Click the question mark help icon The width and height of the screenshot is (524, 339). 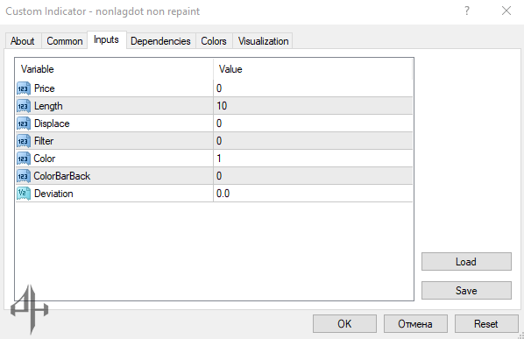[x=467, y=11]
